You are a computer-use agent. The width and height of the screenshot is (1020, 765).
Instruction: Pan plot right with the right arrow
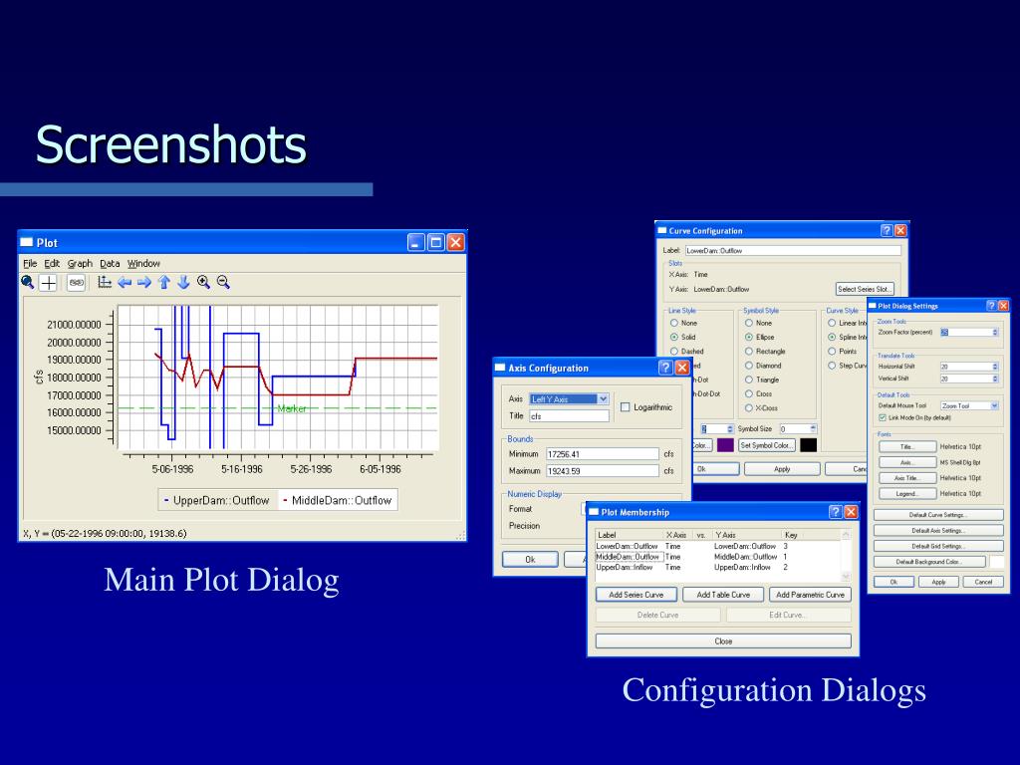144,282
